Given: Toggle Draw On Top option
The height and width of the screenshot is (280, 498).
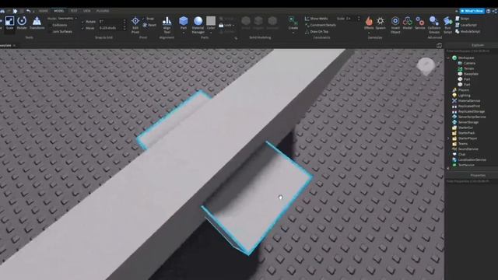Looking at the screenshot, I should [x=317, y=31].
